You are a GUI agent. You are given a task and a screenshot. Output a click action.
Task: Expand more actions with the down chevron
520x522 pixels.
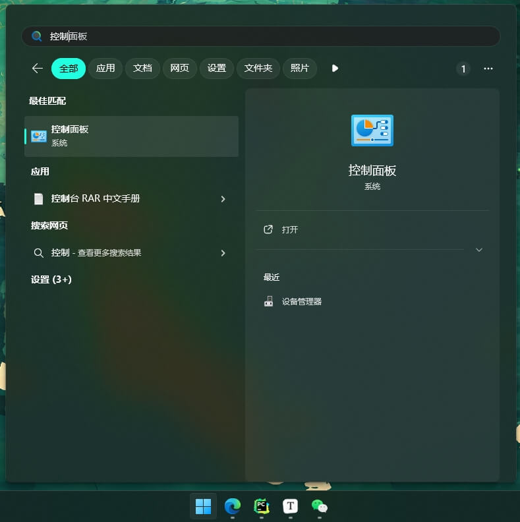click(x=479, y=250)
